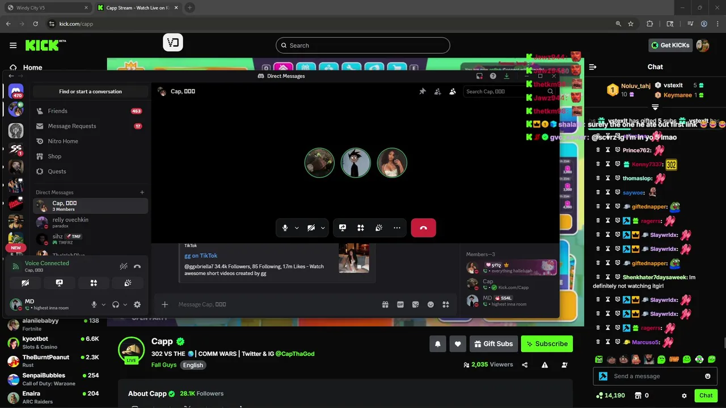Viewport: 726px width, 408px height.
Task: Open the GIF picker
Action: 400,304
